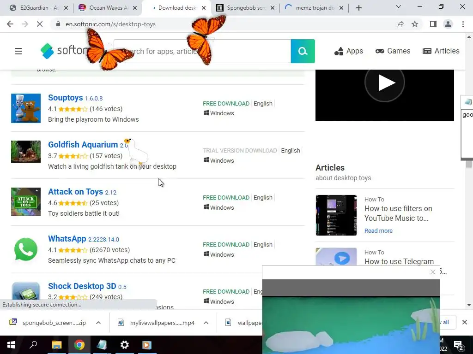Close the Spongebob screensaver tab
The height and width of the screenshot is (354, 473).
(273, 8)
